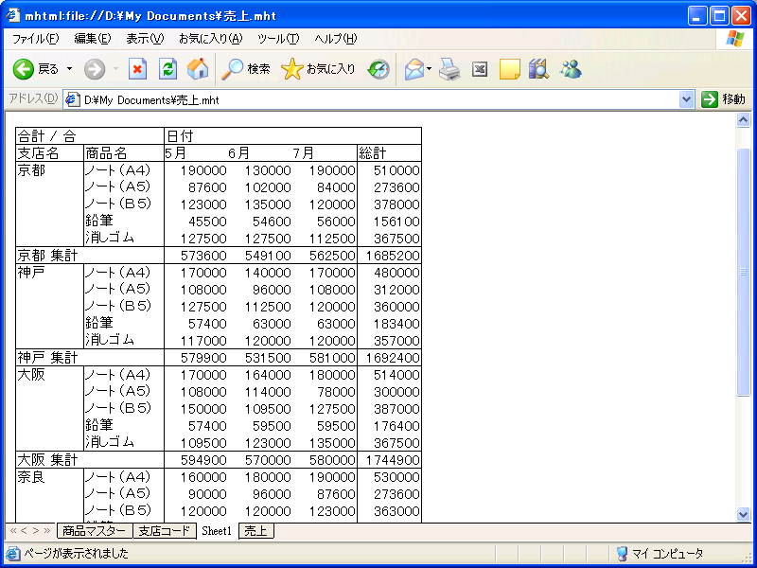The image size is (757, 568).
Task: Open Favorites (お気に入り) star toolbar button
Action: (319, 69)
